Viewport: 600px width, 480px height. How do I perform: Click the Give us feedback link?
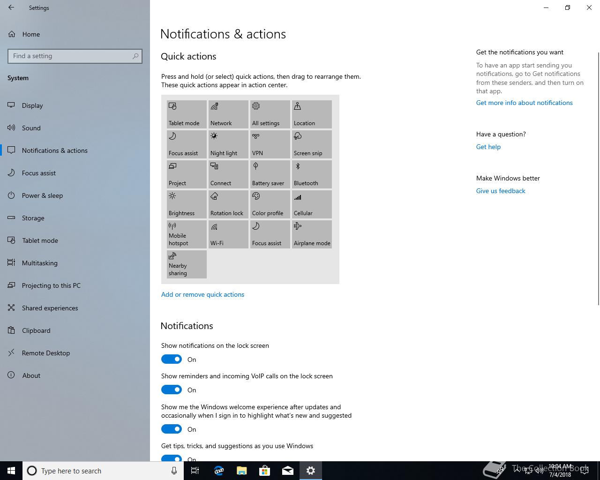pyautogui.click(x=501, y=191)
